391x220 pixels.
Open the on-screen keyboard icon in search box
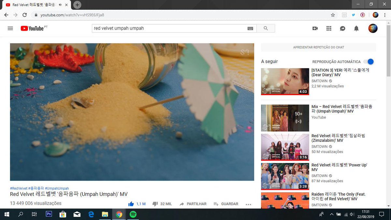[250, 28]
